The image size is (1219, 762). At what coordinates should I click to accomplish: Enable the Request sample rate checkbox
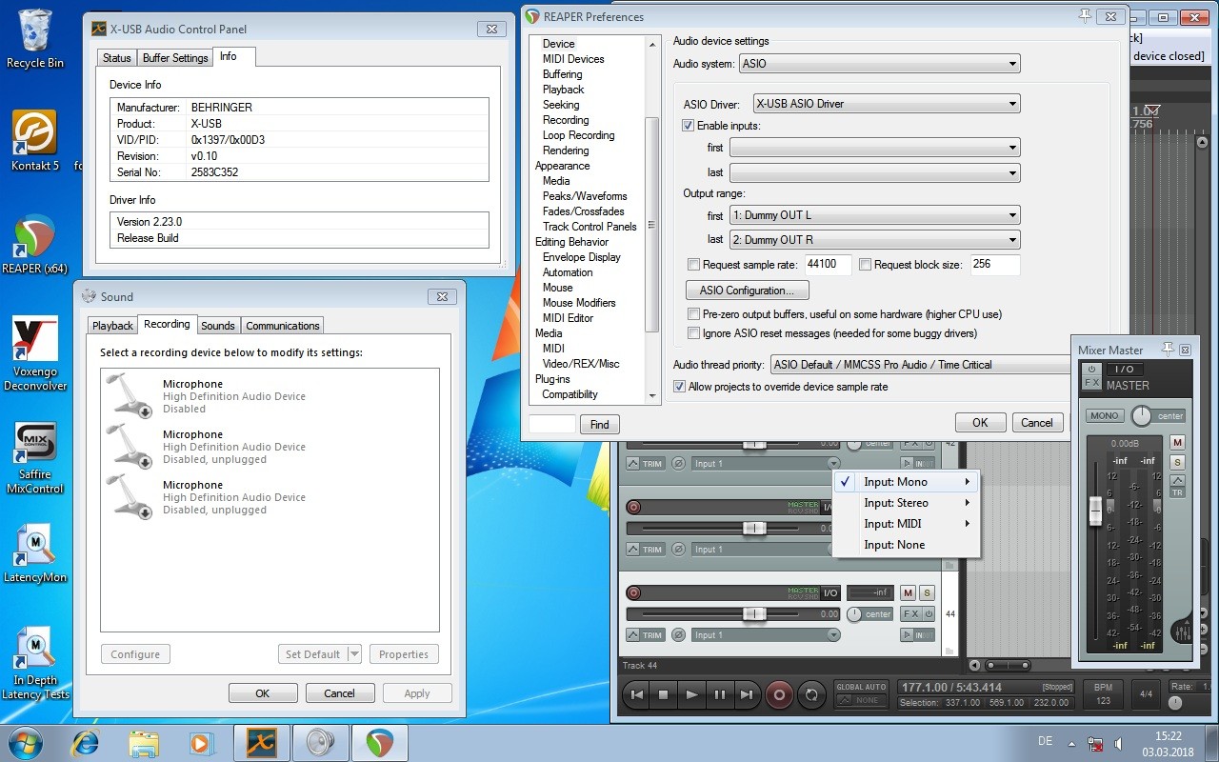coord(693,265)
